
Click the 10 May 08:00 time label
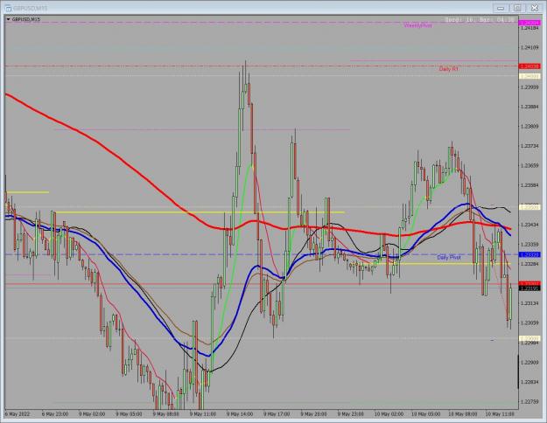tap(463, 414)
